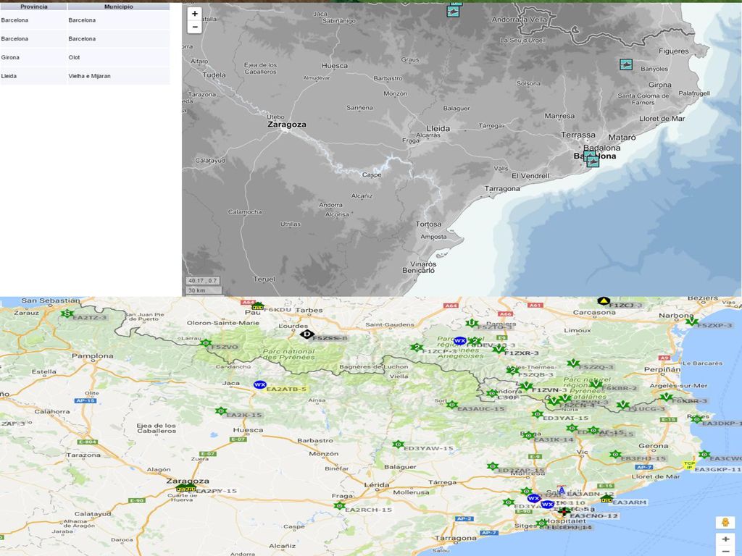Select the EA3ARM house station icon
742x556 pixels.
tap(606, 499)
